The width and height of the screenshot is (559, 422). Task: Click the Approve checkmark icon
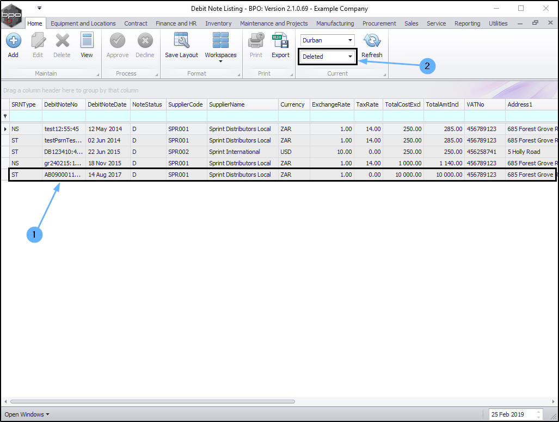click(117, 41)
